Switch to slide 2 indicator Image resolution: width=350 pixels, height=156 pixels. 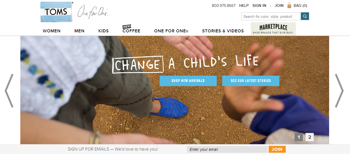click(310, 137)
